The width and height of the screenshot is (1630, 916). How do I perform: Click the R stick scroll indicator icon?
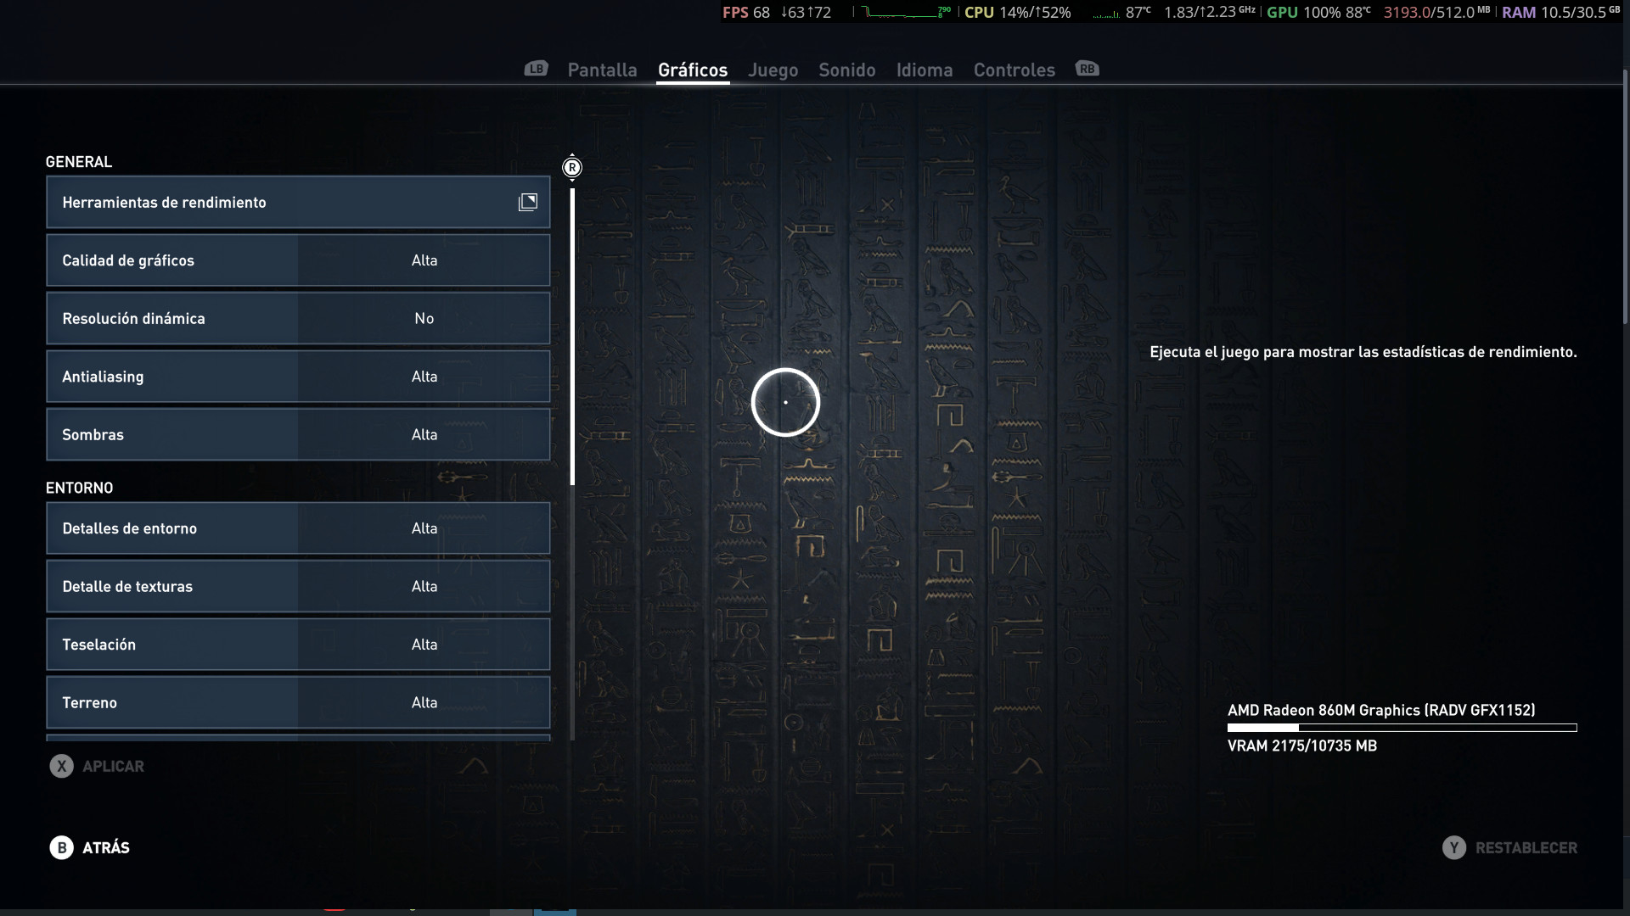(x=572, y=167)
